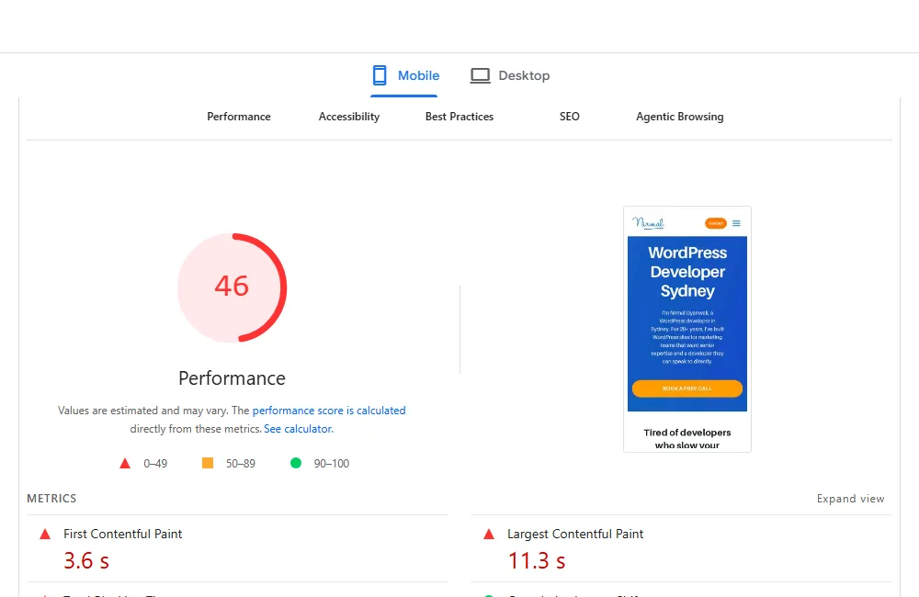Click the Desktop monitor icon
The image size is (919, 597).
(x=480, y=75)
